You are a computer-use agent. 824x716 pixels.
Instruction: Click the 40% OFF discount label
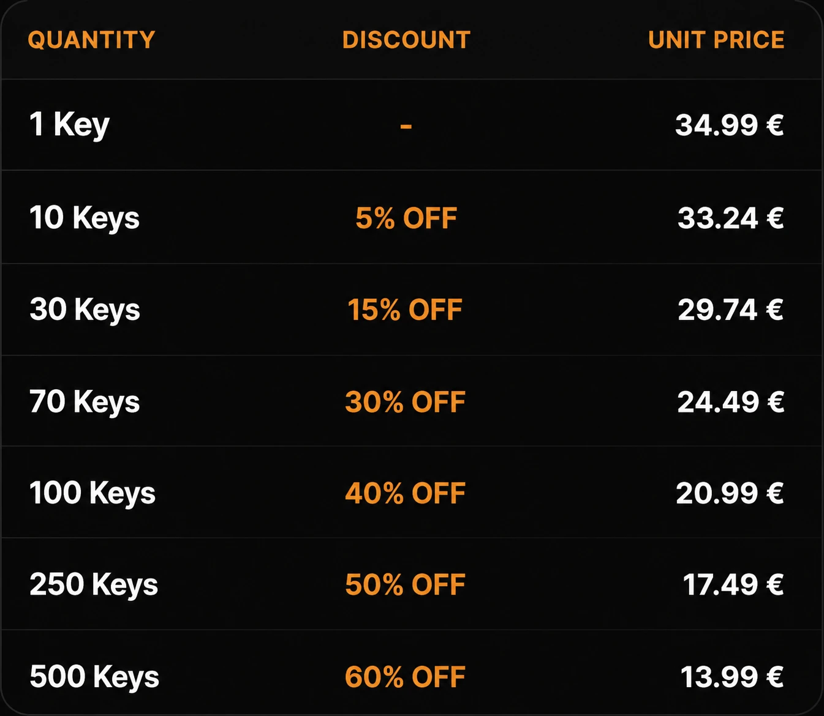coord(405,493)
